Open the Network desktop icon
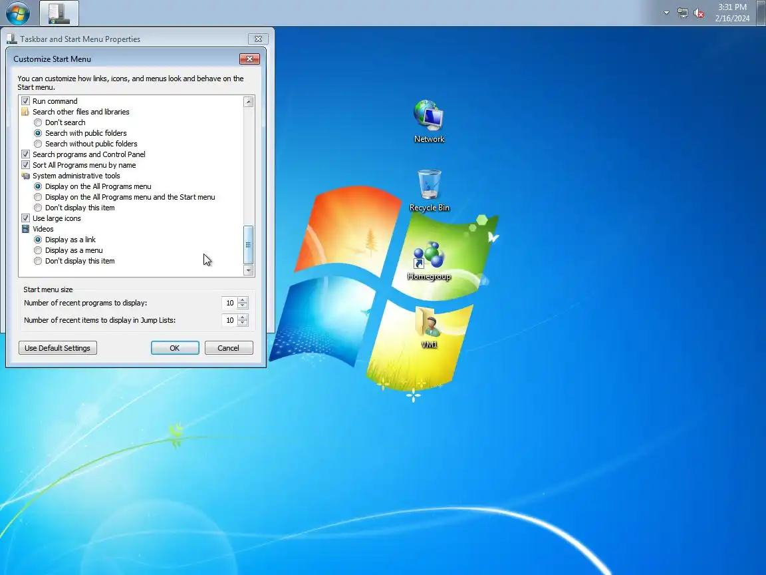Image resolution: width=766 pixels, height=575 pixels. tap(429, 121)
